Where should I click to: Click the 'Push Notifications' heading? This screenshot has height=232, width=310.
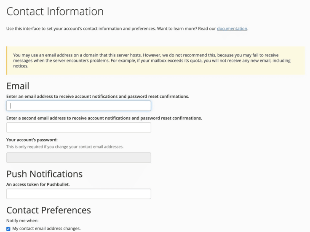(x=45, y=174)
